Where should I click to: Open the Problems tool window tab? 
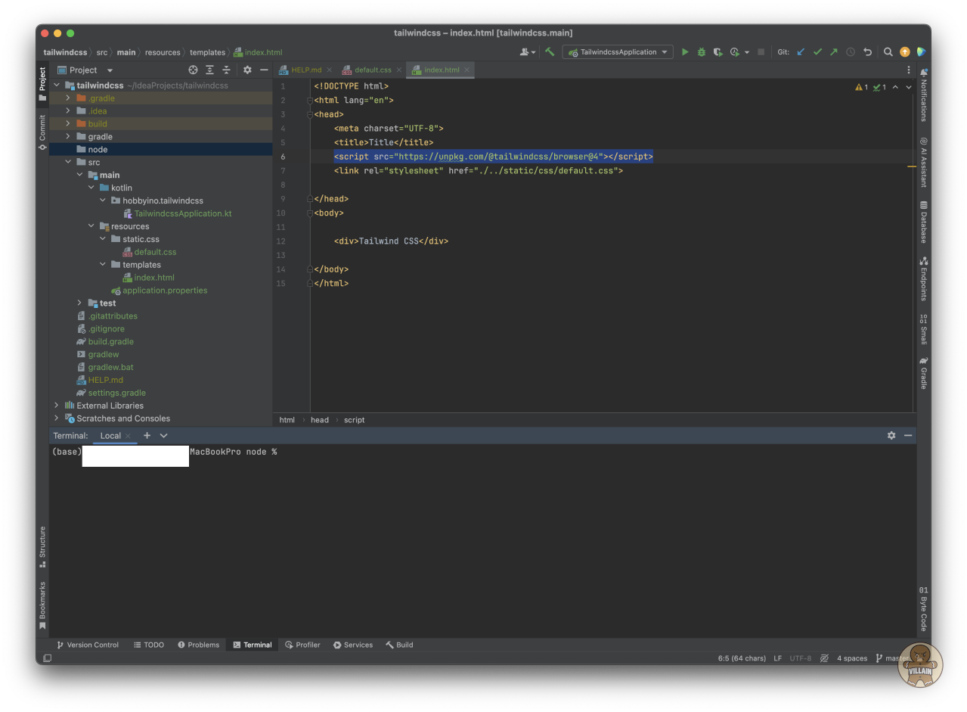click(x=198, y=645)
